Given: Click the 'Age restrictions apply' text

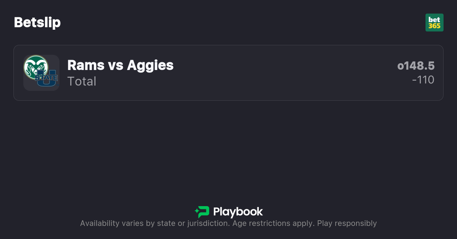Looking at the screenshot, I should 273,223.
